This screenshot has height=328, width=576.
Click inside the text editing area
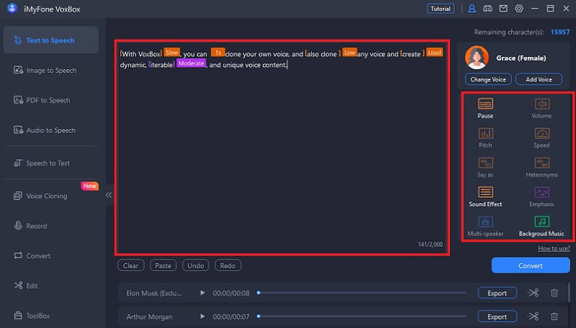click(282, 148)
